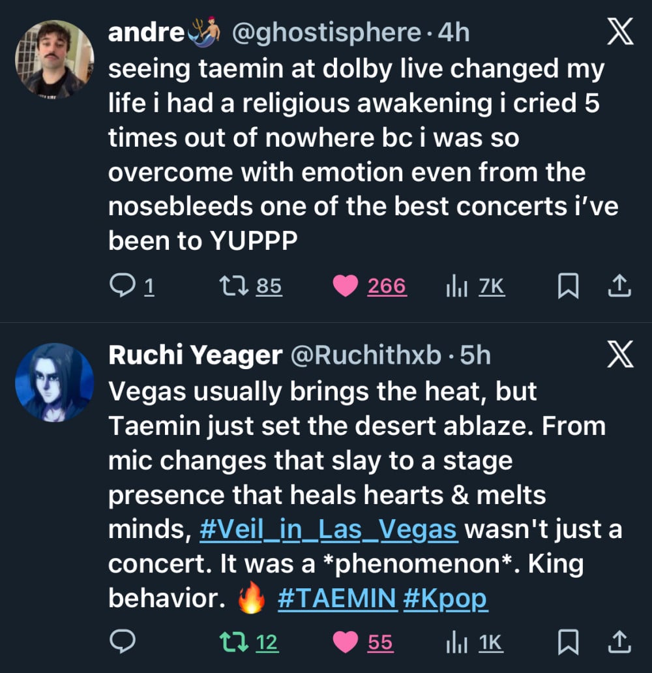Visit @ghostisphere profile handle

326,33
